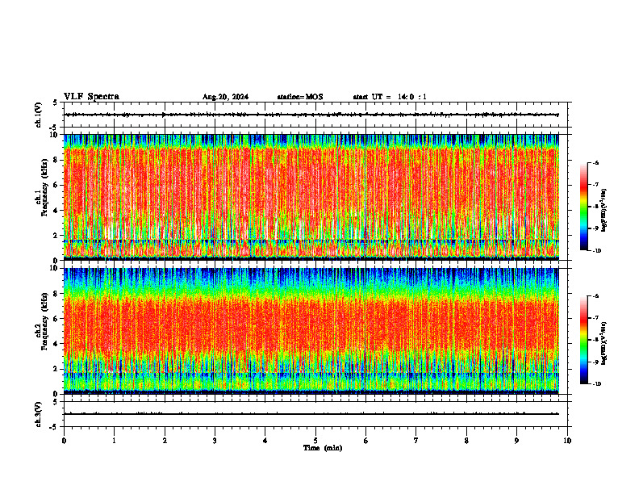Click the "6" kHz tick on ch.2 axis
639x494 pixels.
[x=56, y=319]
